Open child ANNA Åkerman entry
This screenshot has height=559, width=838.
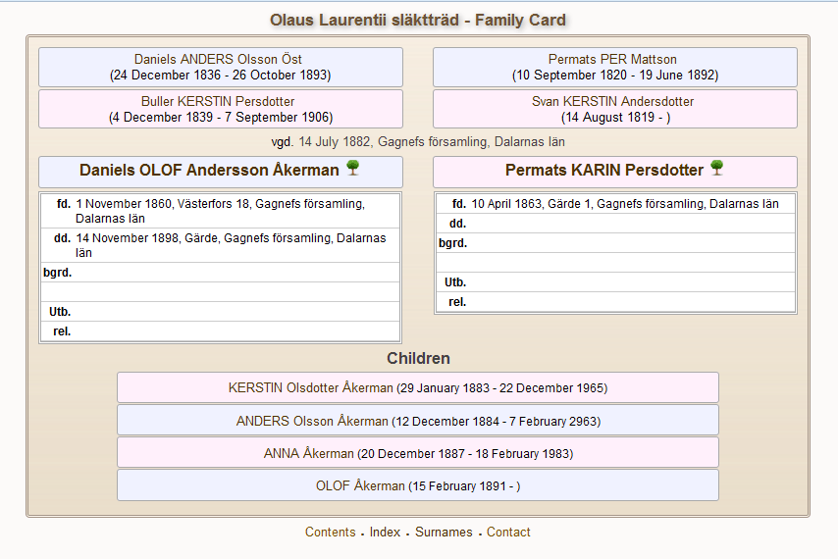point(417,453)
